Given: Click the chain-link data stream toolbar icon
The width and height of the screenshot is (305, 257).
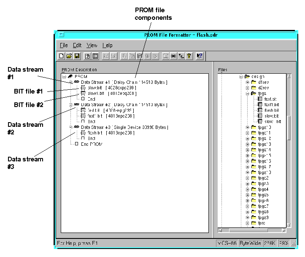Looking at the screenshot, I should tap(173, 56).
